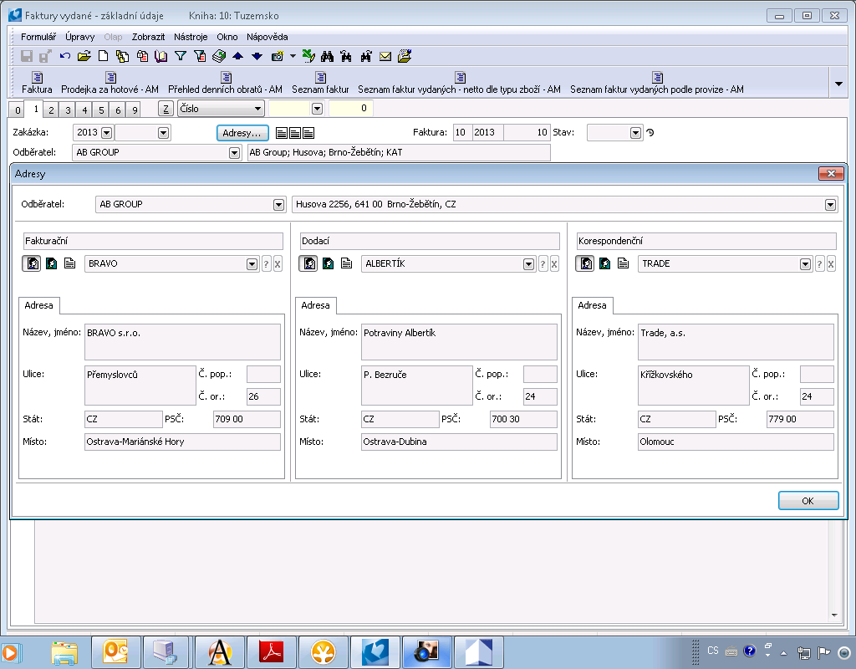This screenshot has width=856, height=669.
Task: Expand the BRAVO billing address dropdown
Action: click(x=252, y=264)
